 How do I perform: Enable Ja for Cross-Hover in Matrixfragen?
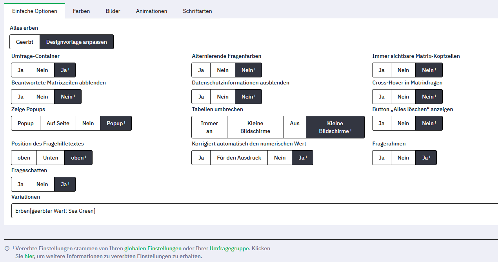click(x=381, y=97)
